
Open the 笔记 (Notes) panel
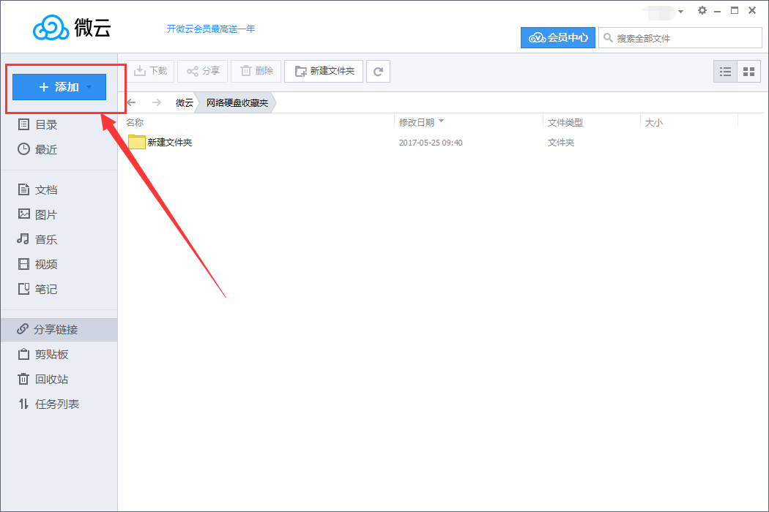(44, 288)
